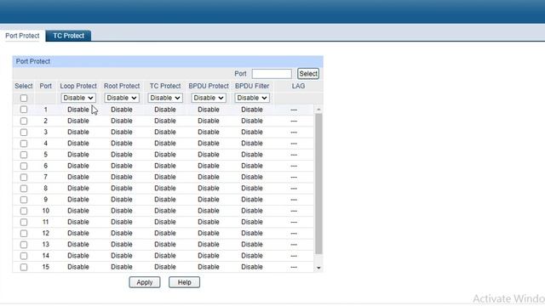This screenshot has height=306, width=545.
Task: Click port 3 LAG dashes value
Action: (x=294, y=133)
